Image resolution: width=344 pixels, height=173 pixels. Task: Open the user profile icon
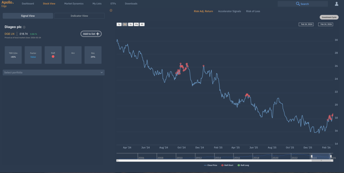point(337,4)
